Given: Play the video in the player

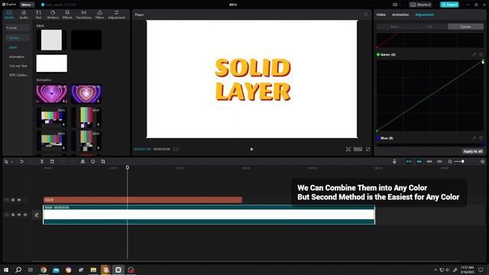Looking at the screenshot, I should (251, 150).
